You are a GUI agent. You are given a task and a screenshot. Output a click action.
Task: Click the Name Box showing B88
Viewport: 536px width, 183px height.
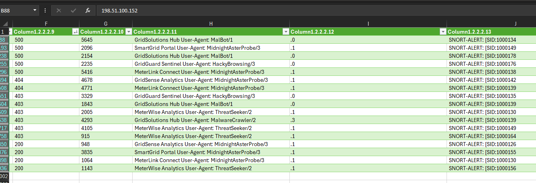coord(16,10)
